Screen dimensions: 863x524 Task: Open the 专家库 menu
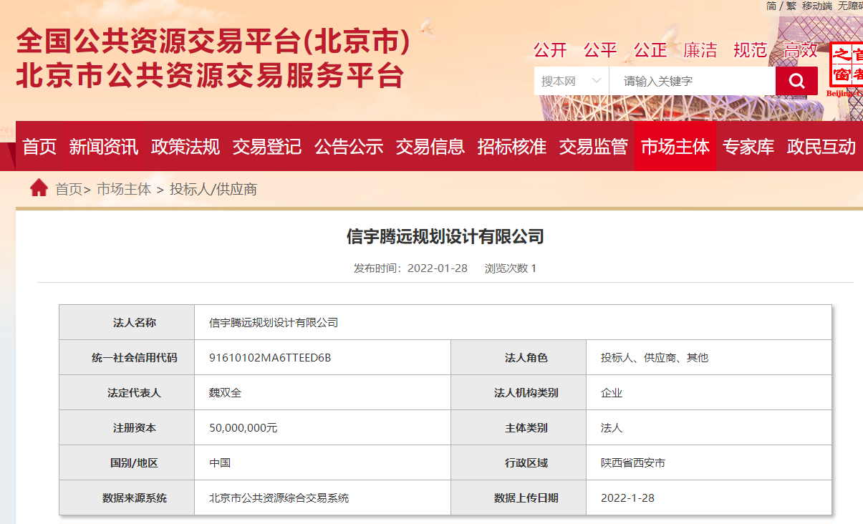tap(747, 147)
